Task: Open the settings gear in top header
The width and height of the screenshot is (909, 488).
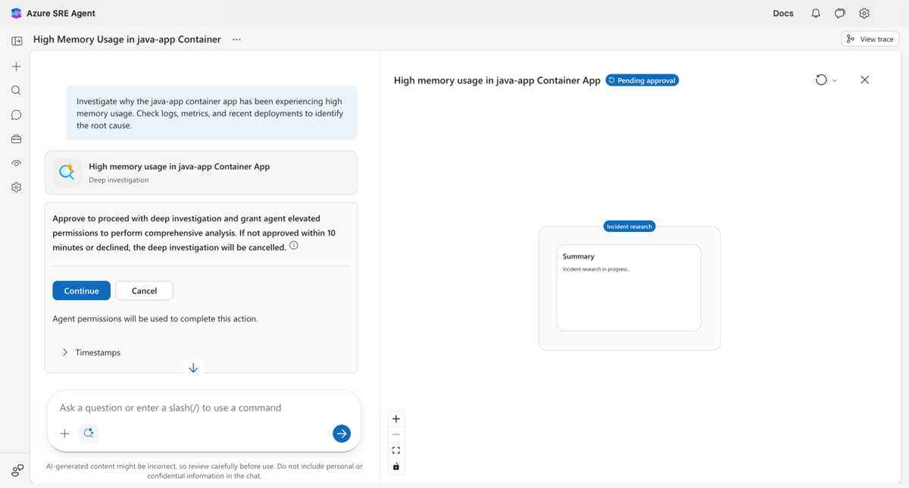Action: click(x=864, y=13)
